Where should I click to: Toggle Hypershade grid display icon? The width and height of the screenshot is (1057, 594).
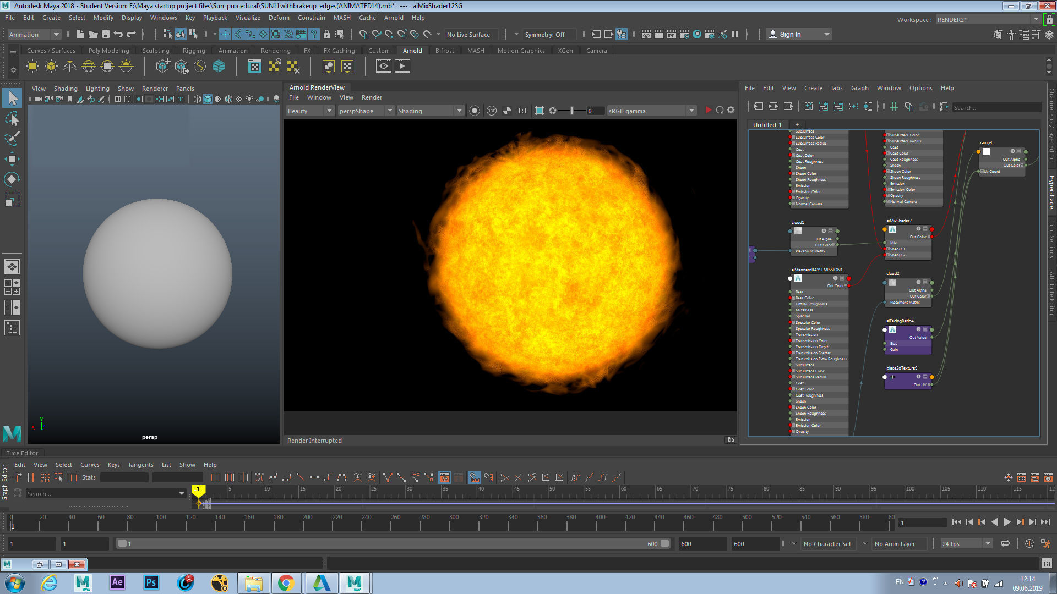pos(894,107)
